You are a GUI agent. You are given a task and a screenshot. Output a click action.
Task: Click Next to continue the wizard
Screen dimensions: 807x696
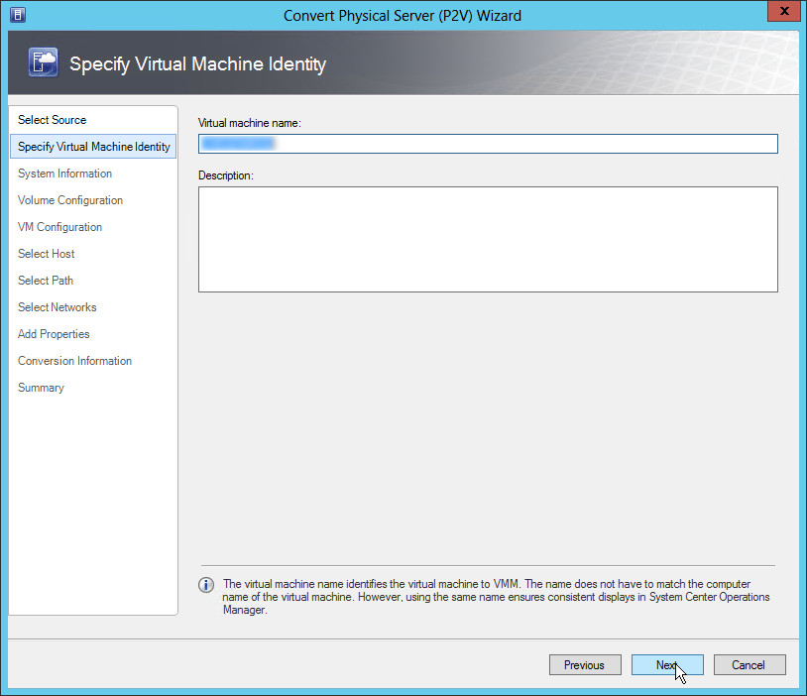click(x=666, y=665)
